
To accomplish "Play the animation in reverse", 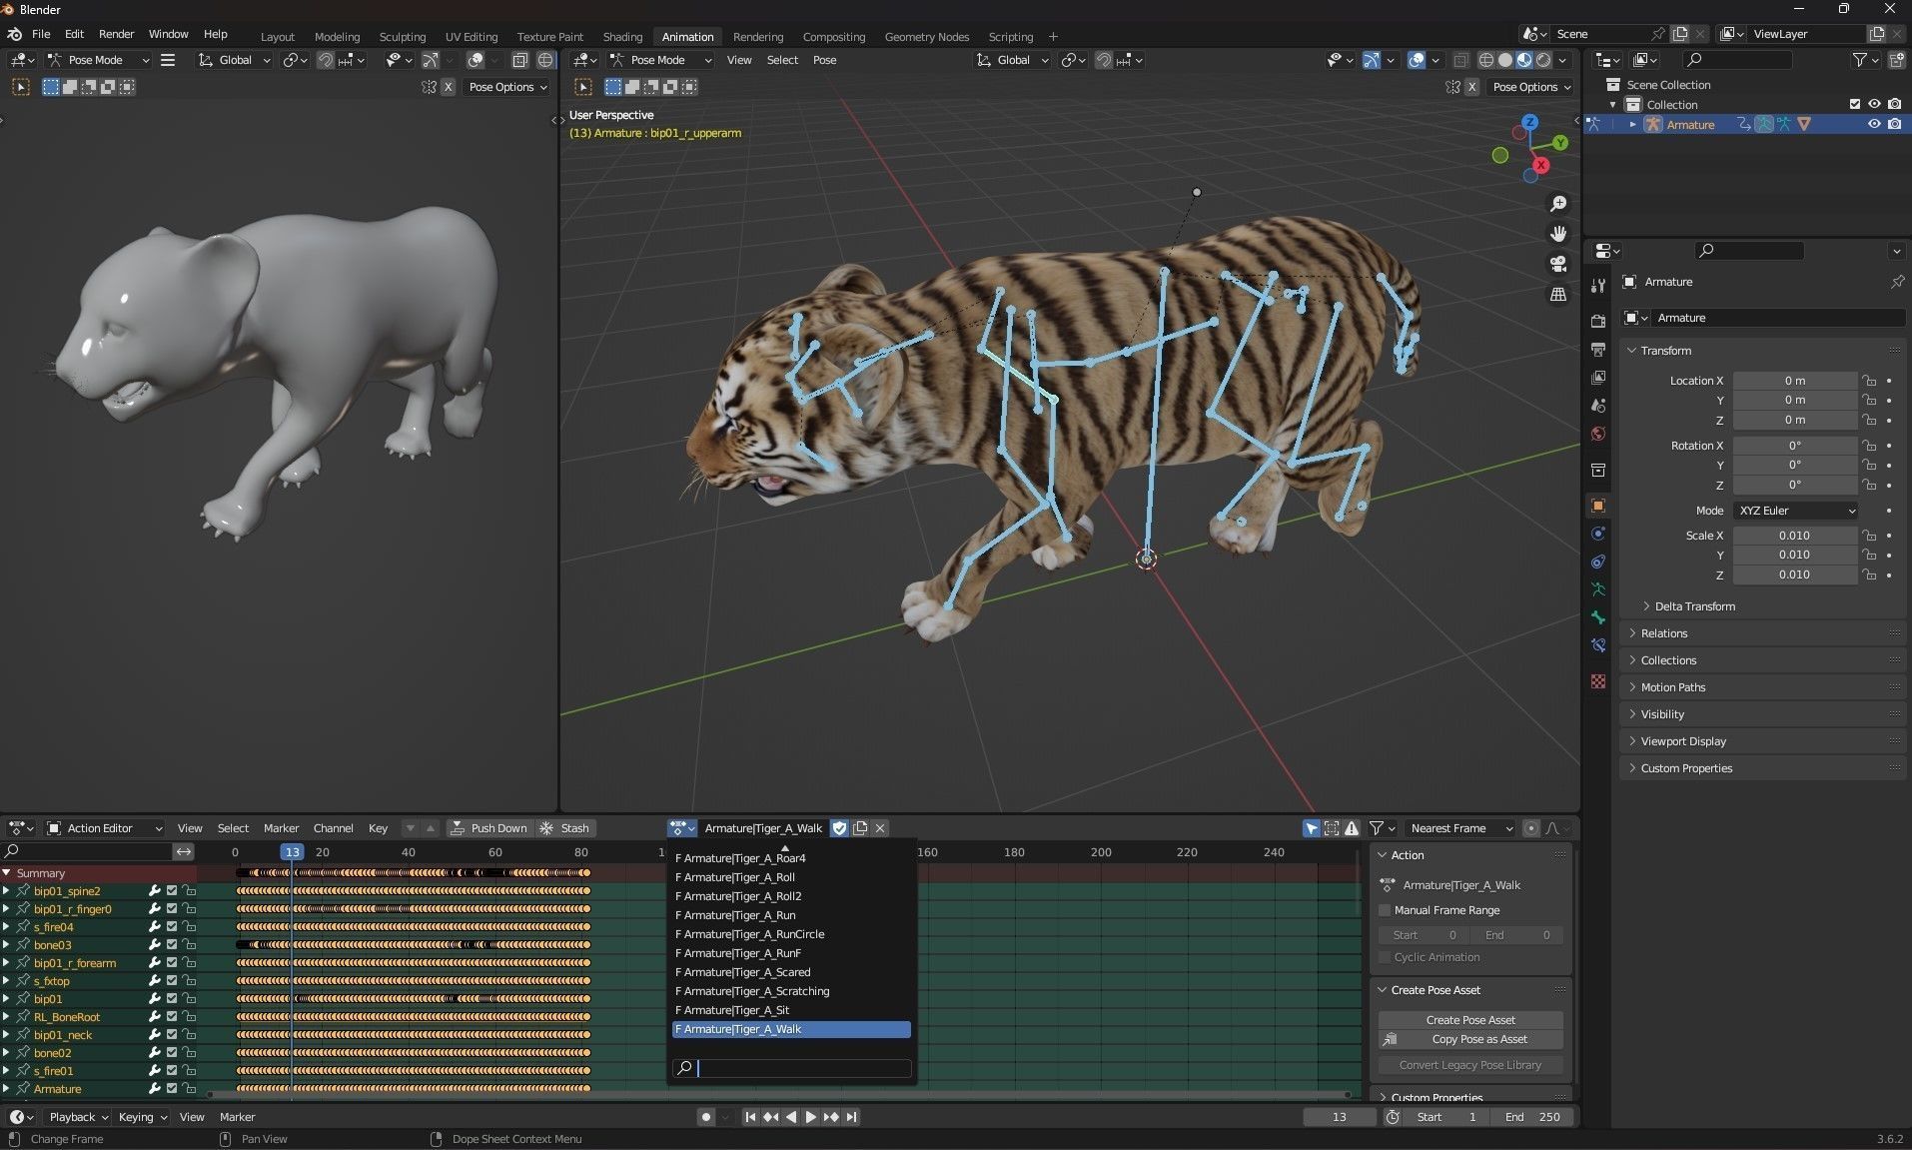I will [x=791, y=1117].
